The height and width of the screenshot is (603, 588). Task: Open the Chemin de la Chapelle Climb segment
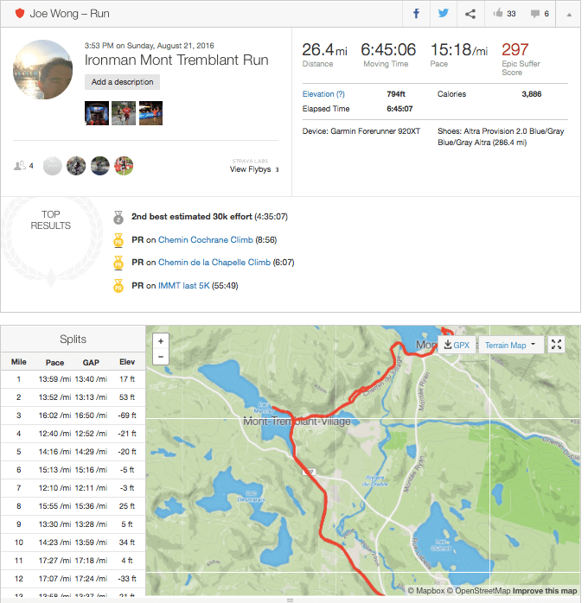214,263
